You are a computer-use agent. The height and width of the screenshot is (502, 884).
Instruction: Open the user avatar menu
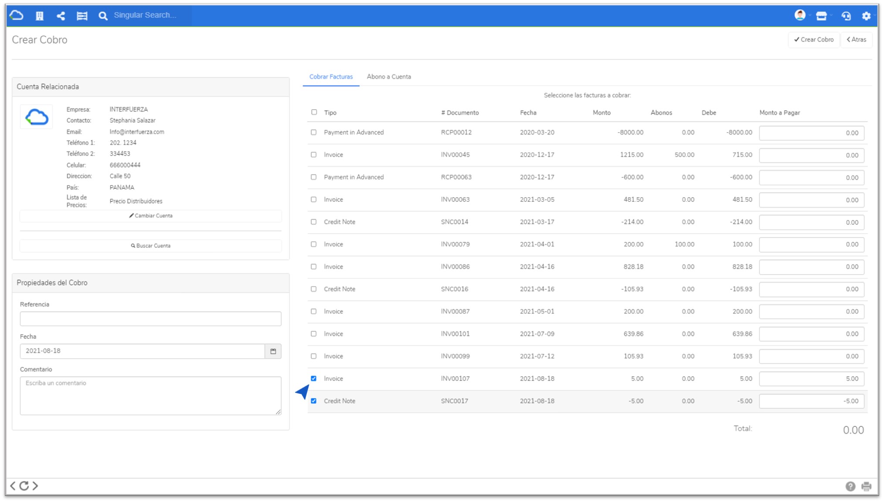click(800, 15)
